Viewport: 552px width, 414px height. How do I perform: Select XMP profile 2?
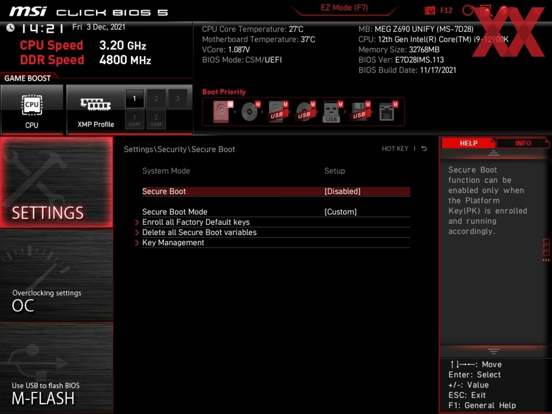pyautogui.click(x=156, y=99)
